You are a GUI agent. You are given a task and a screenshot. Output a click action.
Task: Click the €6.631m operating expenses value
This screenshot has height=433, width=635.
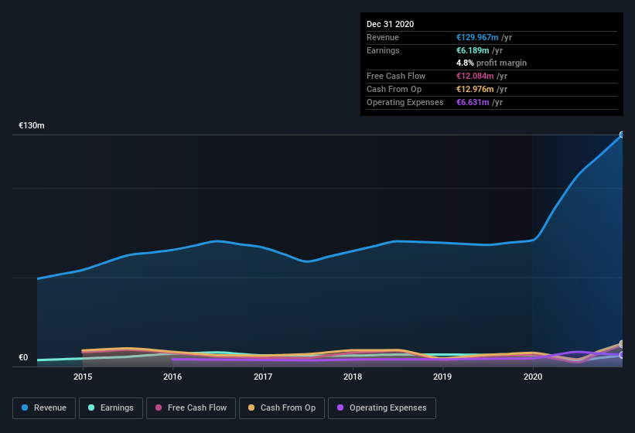point(473,102)
